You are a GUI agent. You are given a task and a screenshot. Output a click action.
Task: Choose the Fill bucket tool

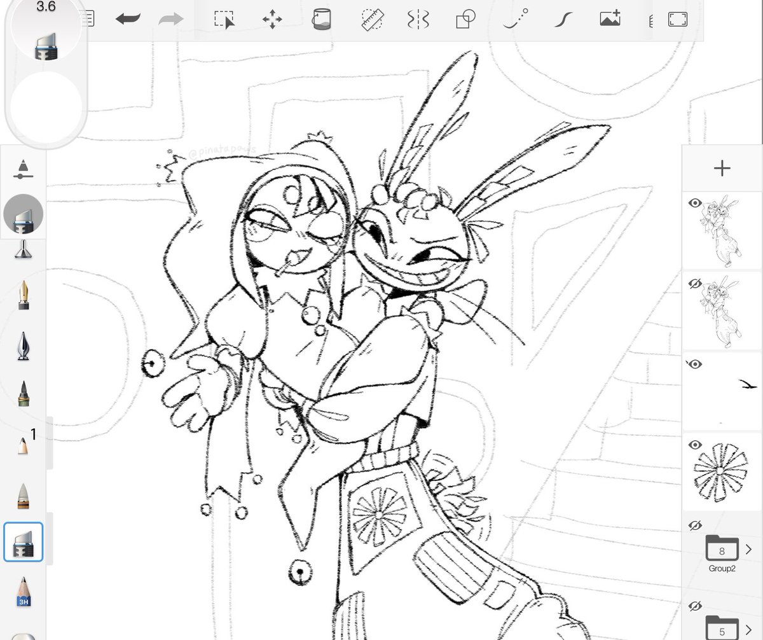(321, 19)
